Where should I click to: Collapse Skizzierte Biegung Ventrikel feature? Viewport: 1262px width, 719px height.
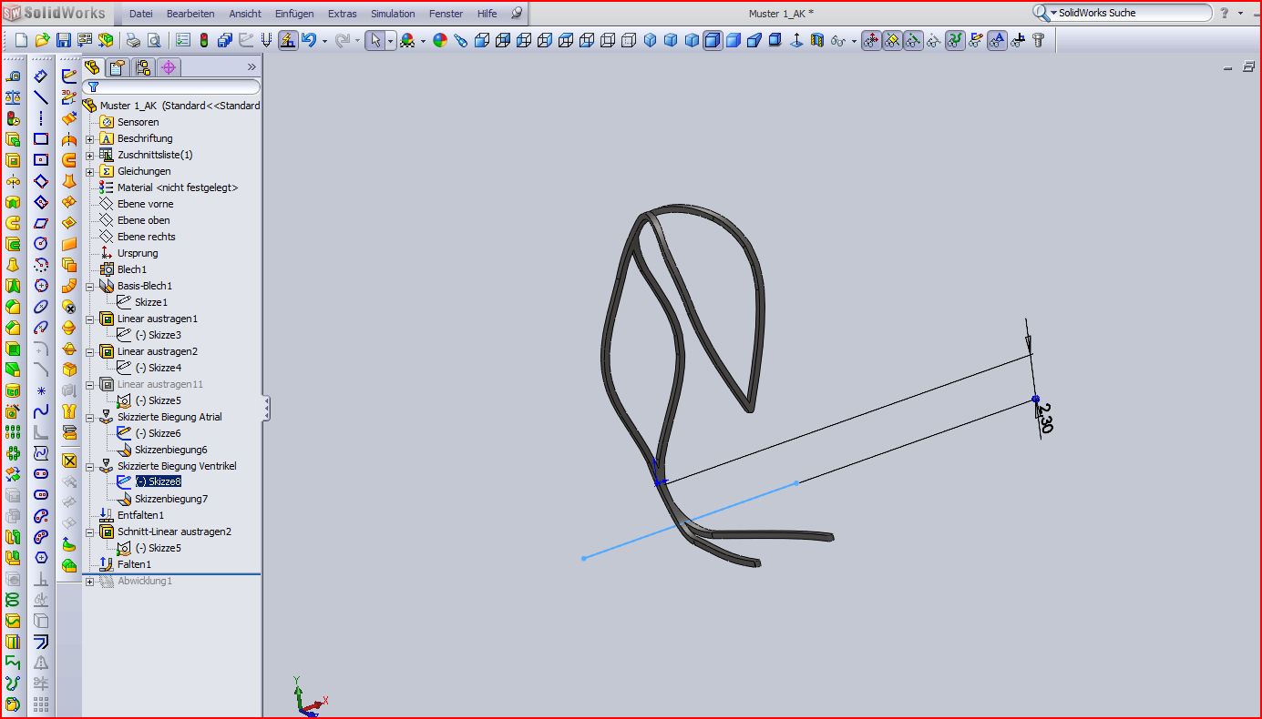[90, 466]
